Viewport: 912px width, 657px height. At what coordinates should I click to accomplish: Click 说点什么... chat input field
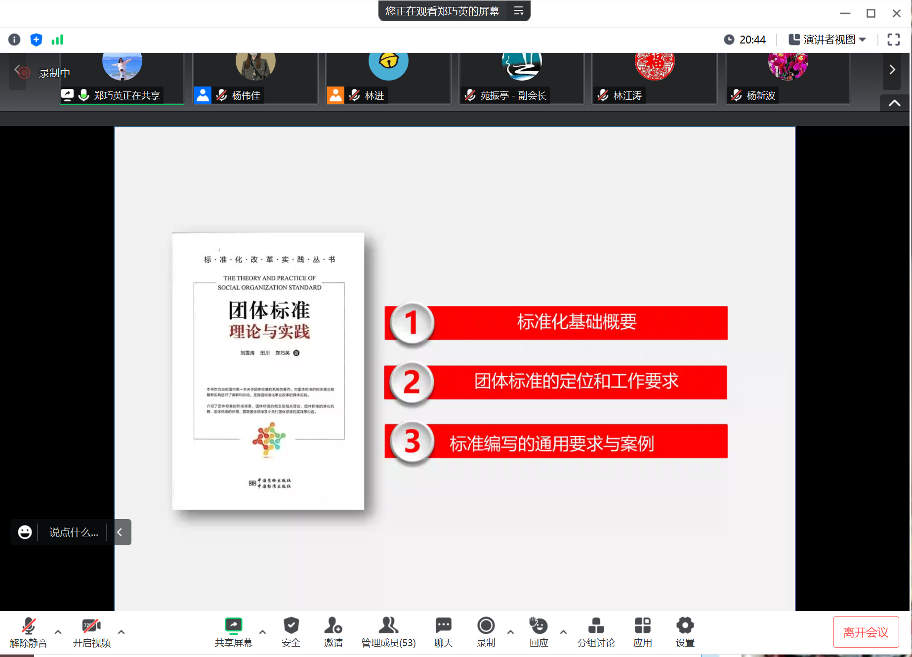tap(74, 532)
